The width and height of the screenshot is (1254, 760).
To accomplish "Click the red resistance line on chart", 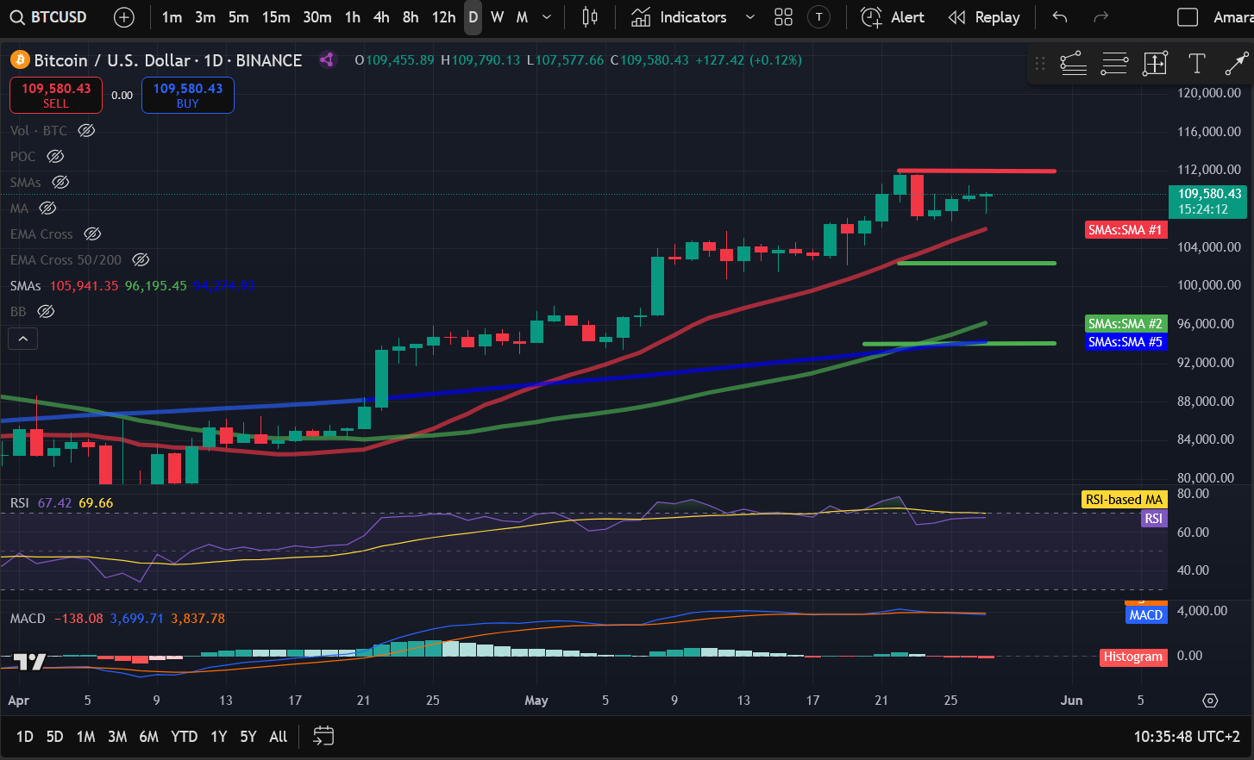I will click(976, 171).
